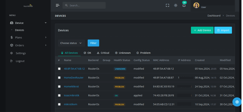Click the Orders box icon
The image size is (243, 112).
(x=12, y=45)
